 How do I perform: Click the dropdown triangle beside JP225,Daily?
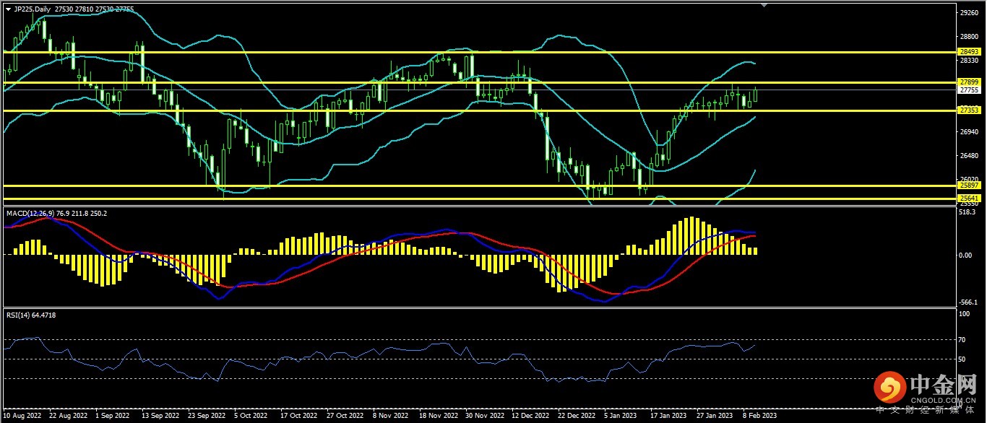[8, 9]
